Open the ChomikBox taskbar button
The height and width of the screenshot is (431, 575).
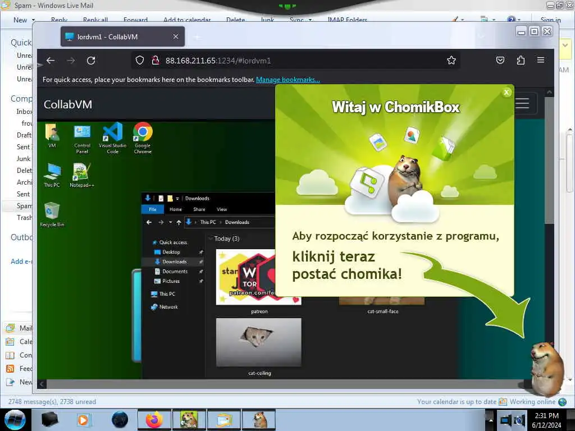(x=189, y=420)
